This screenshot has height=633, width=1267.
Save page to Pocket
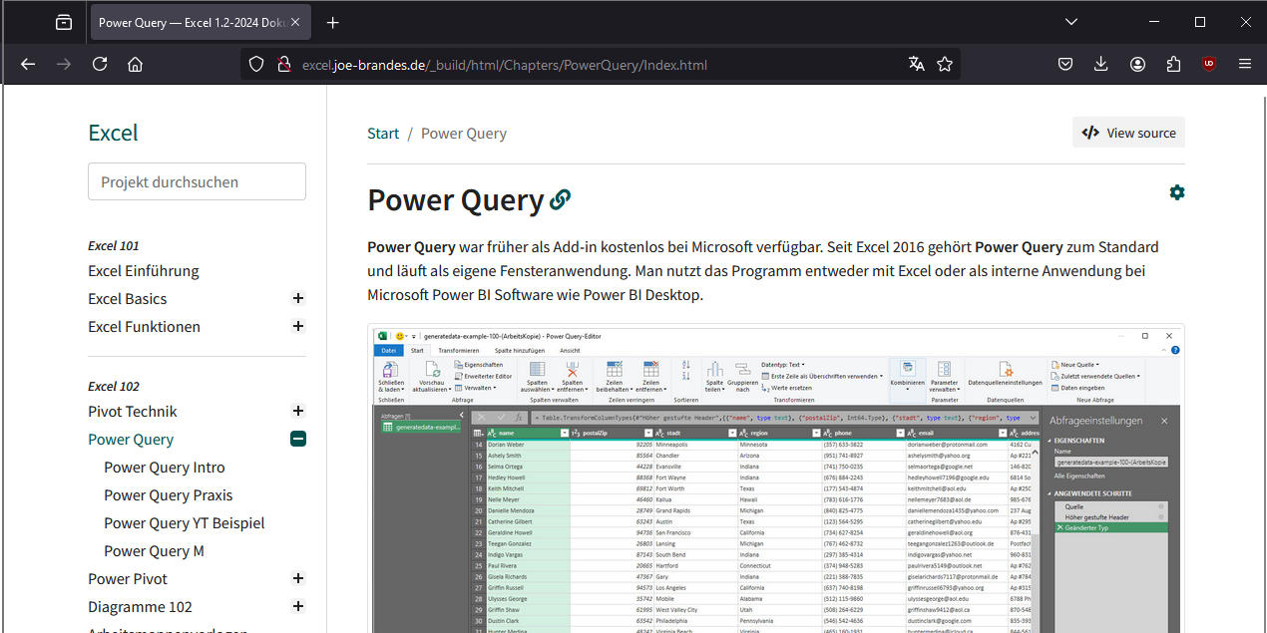[1065, 64]
